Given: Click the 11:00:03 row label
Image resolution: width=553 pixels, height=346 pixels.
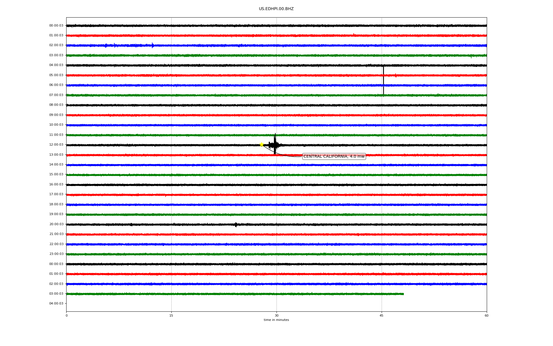Looking at the screenshot, I should coord(56,135).
